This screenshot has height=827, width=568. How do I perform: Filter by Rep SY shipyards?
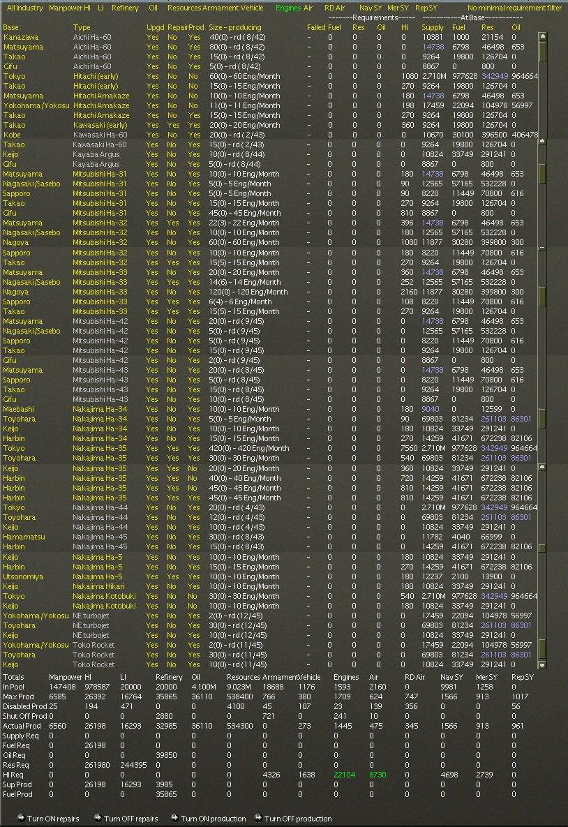point(426,8)
